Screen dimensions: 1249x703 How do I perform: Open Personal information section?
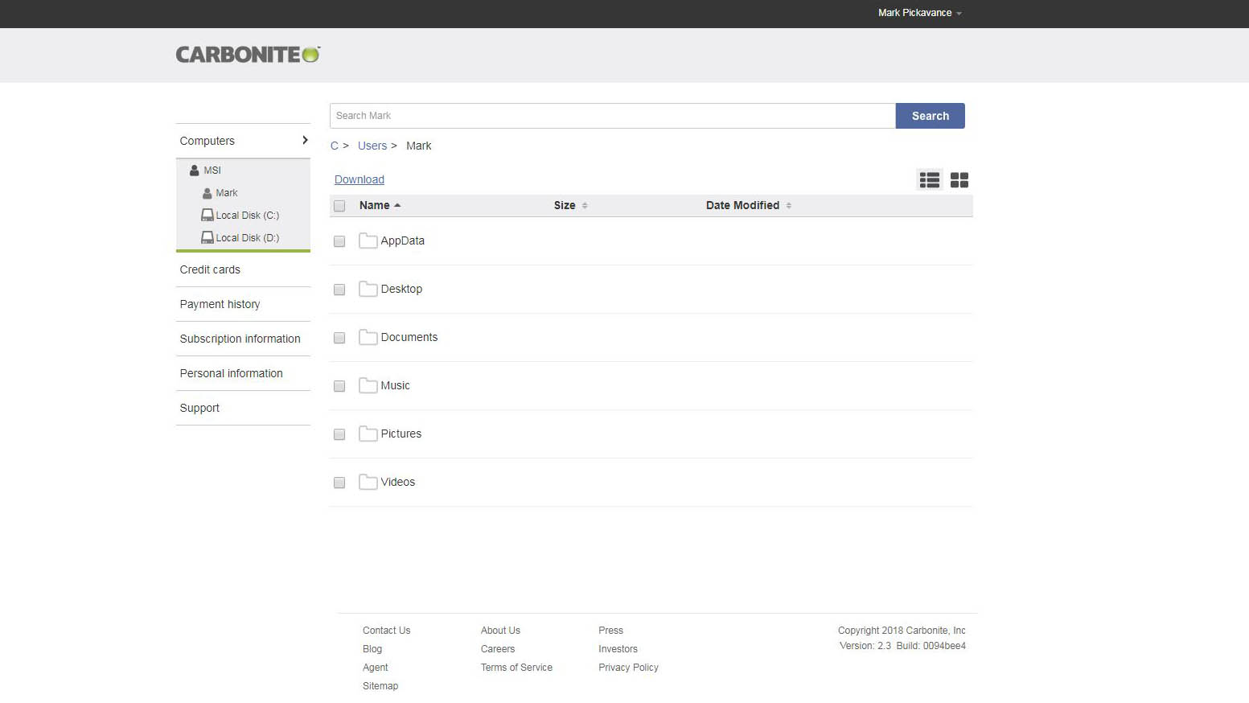[231, 373]
